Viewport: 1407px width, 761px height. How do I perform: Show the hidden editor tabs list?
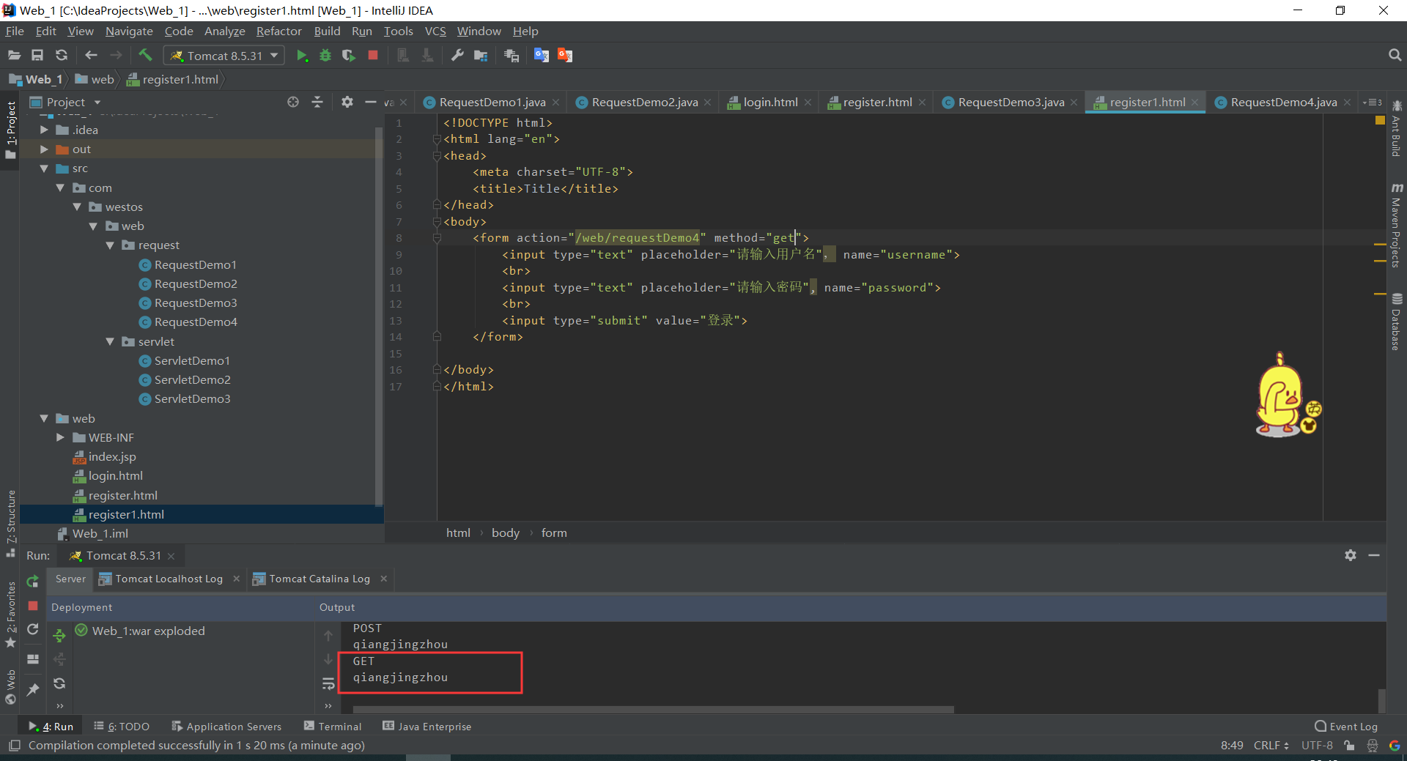pyautogui.click(x=1372, y=102)
